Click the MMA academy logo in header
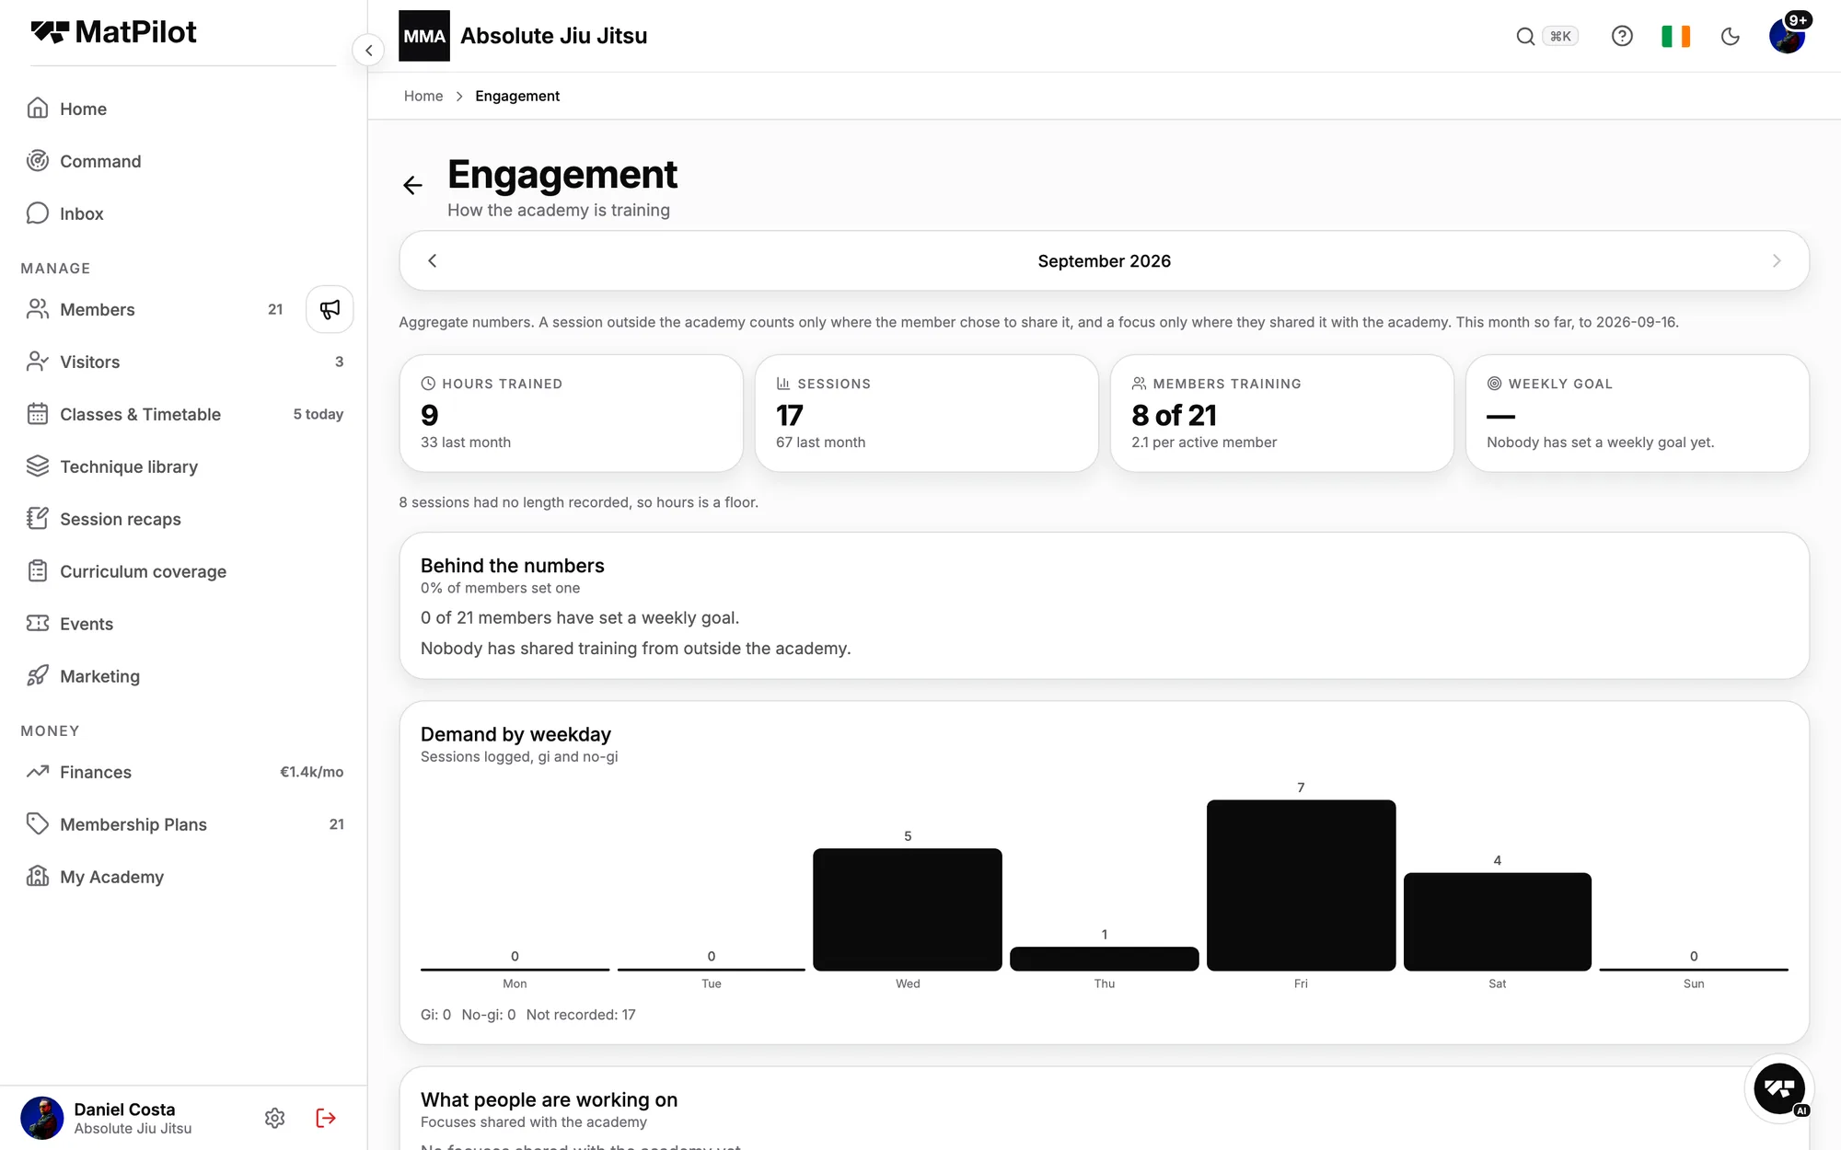This screenshot has height=1150, width=1841. point(424,36)
